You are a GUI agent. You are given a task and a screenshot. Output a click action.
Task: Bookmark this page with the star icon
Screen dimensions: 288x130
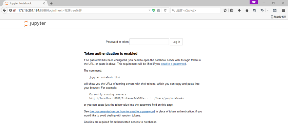coord(225,10)
